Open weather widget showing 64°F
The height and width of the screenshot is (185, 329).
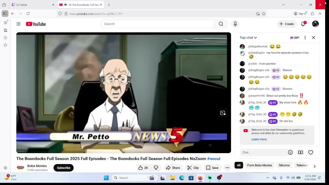click(11, 178)
